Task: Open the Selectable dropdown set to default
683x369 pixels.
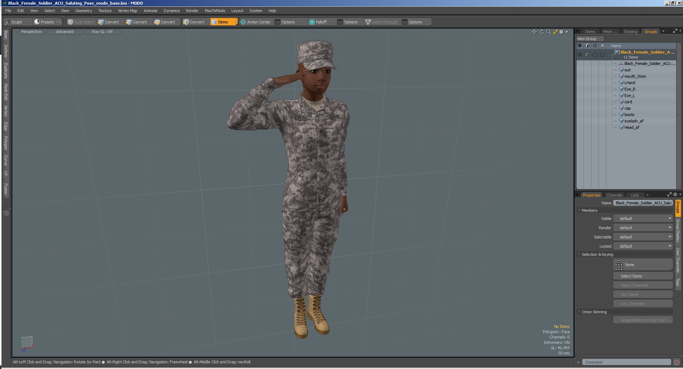Action: coord(643,237)
